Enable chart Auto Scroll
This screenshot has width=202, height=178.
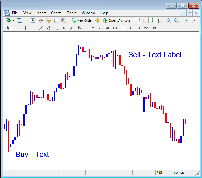(x=186, y=20)
